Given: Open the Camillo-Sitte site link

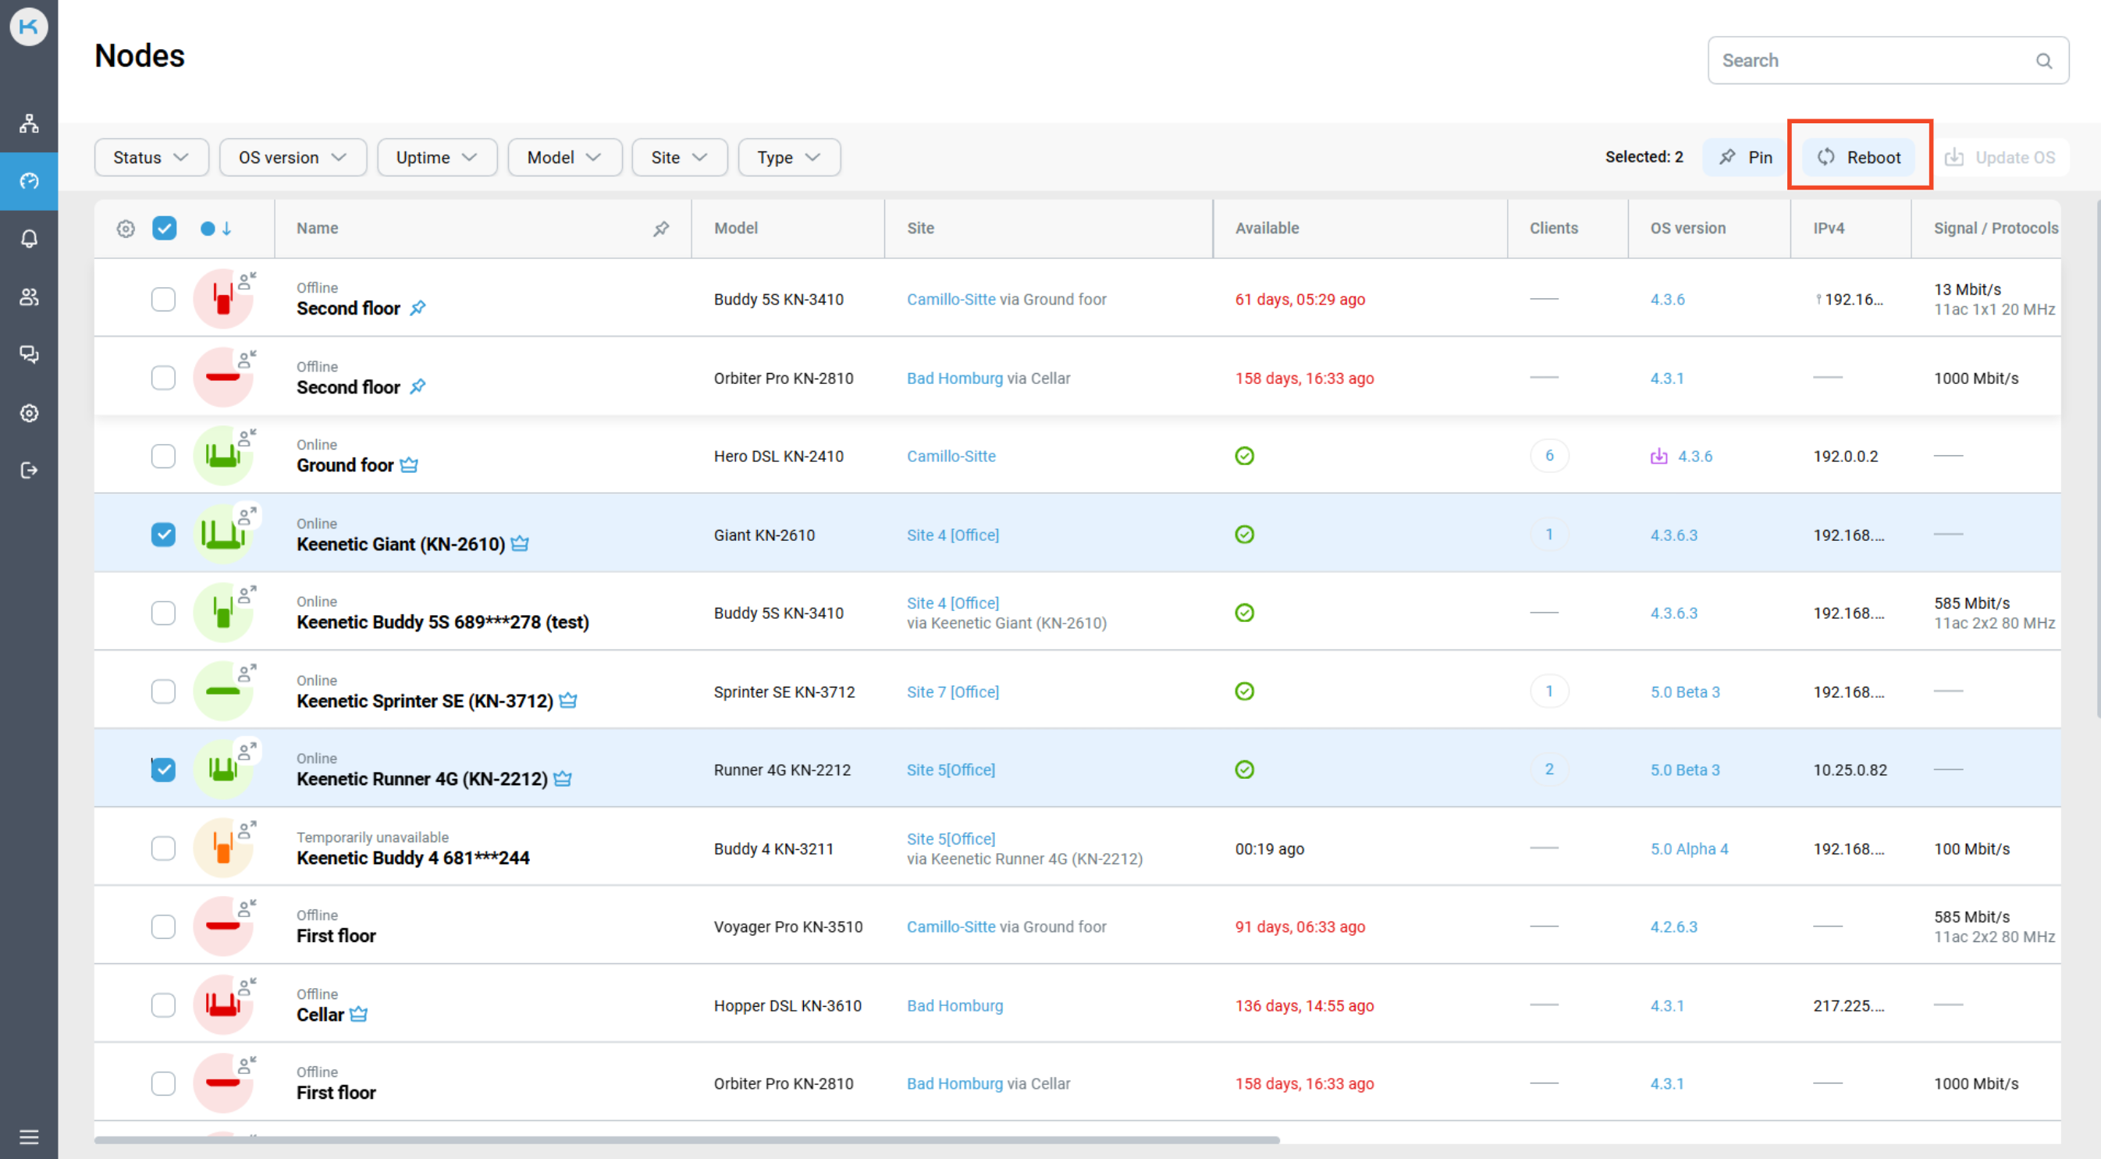Looking at the screenshot, I should (951, 456).
